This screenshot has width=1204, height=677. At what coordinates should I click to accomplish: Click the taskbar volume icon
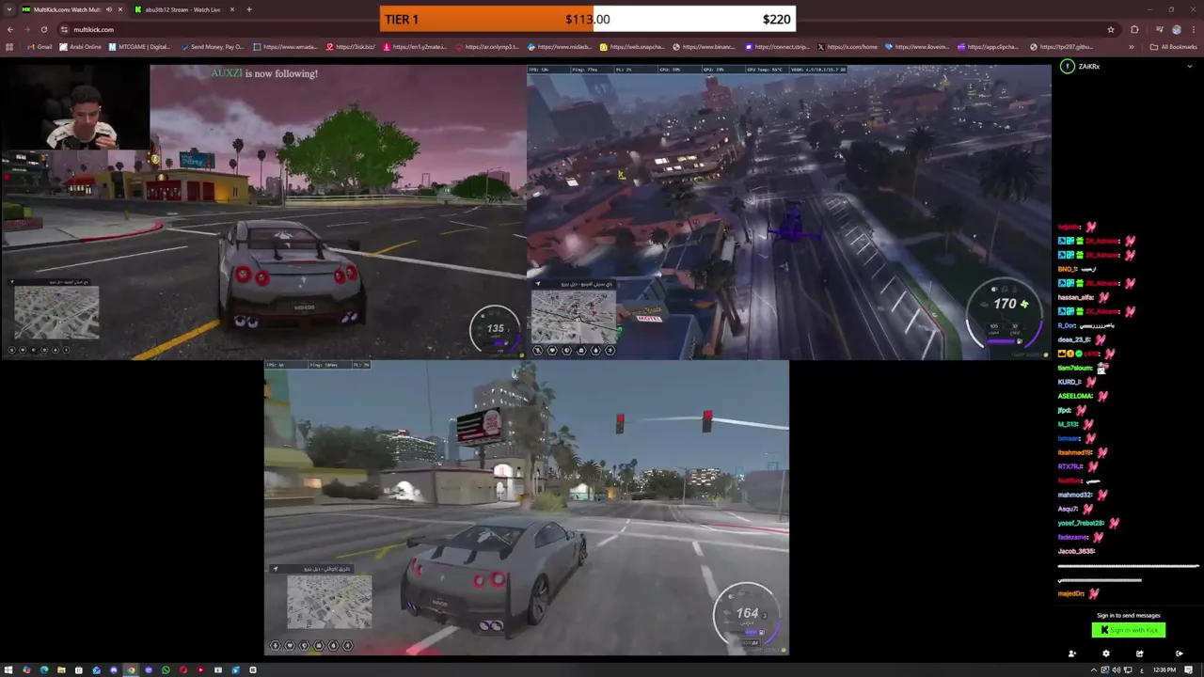tap(1117, 669)
